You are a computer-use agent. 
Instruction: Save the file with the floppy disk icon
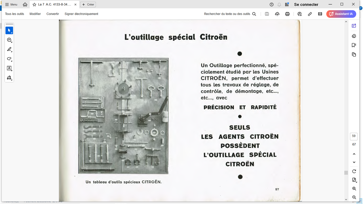[x=267, y=14]
